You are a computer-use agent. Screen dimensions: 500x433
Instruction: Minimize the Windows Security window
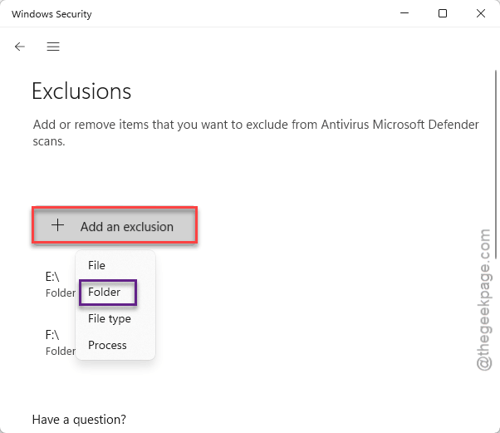[x=404, y=13]
